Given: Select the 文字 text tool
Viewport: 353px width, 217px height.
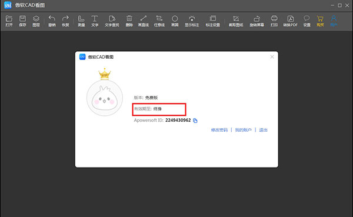Looking at the screenshot, I should 95,21.
